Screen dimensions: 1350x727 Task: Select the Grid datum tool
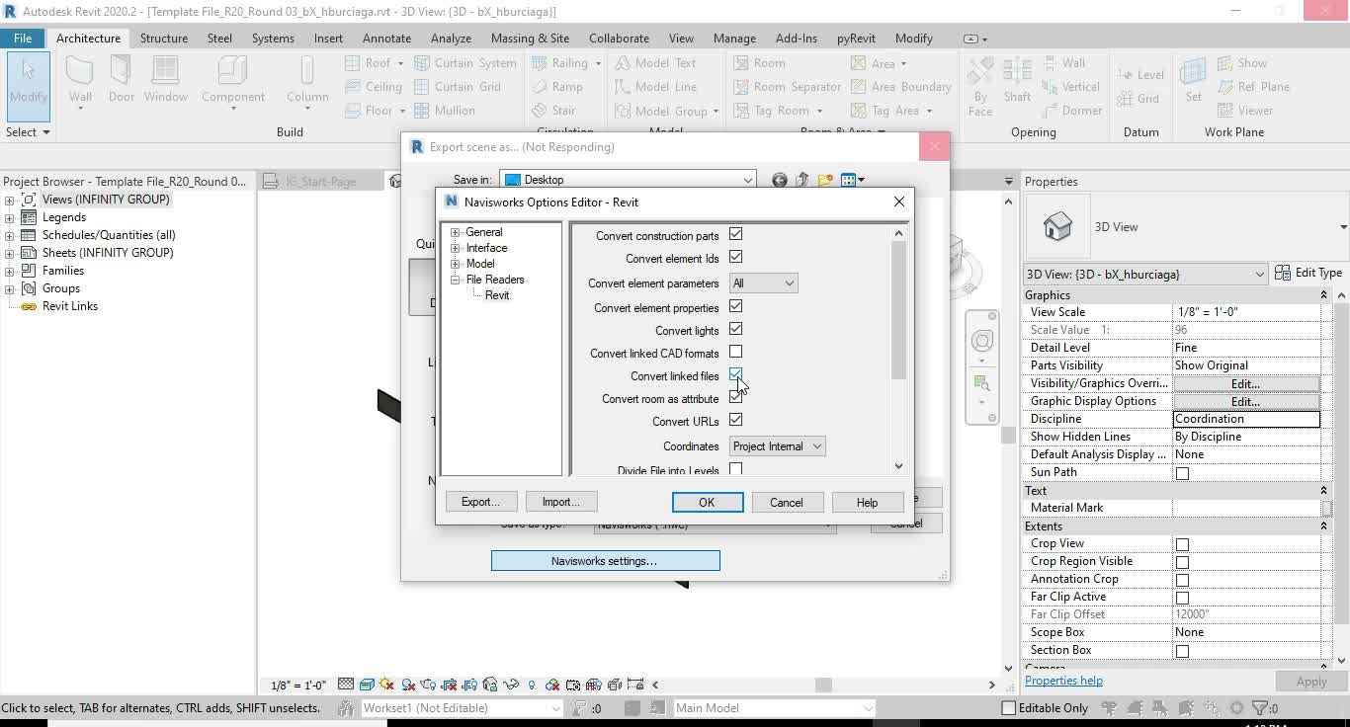point(1138,99)
